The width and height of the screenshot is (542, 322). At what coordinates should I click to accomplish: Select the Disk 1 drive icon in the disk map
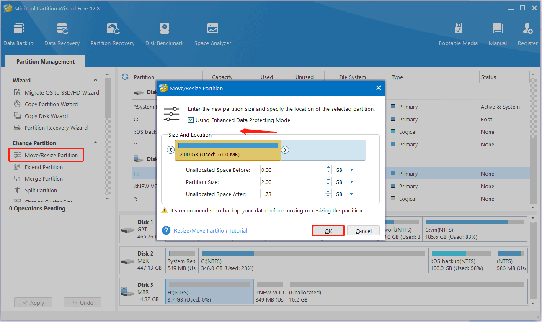click(x=127, y=230)
